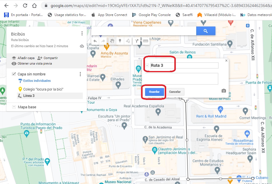The width and height of the screenshot is (272, 184).
Task: Click the camera icon to add image
Action: 224,91
